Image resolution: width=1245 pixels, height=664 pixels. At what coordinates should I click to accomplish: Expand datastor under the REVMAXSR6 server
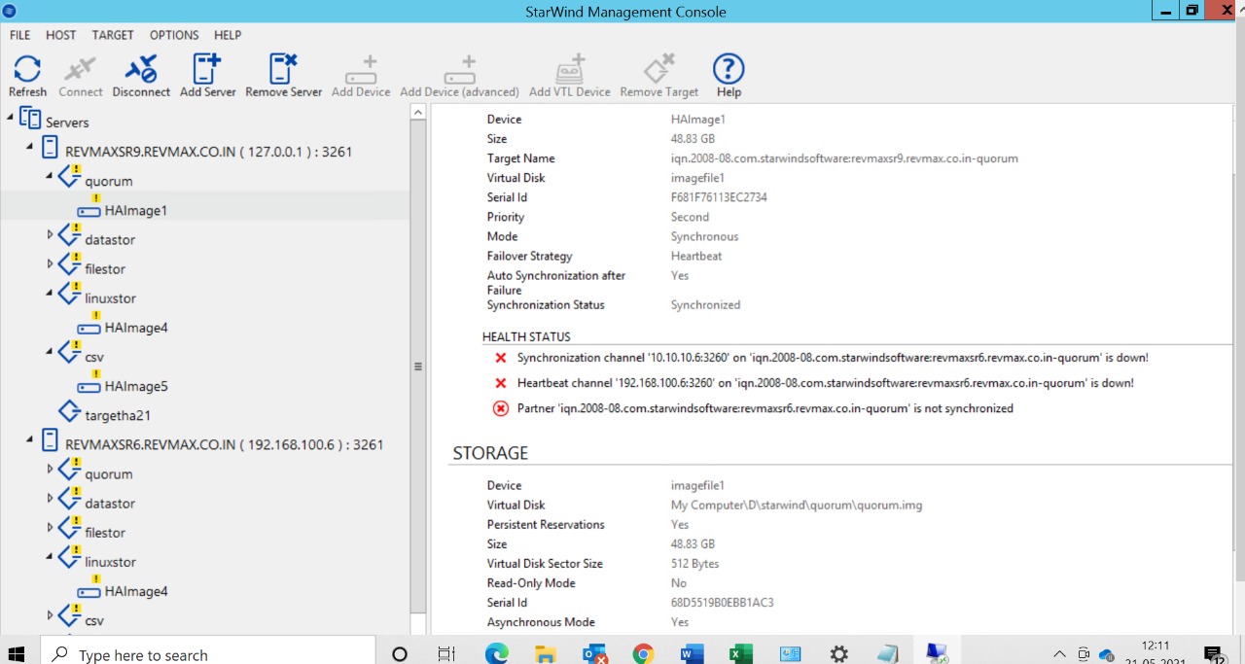click(x=51, y=498)
